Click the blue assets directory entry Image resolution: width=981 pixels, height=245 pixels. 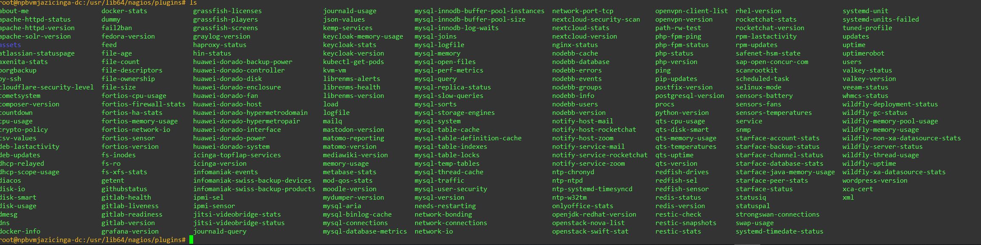point(10,45)
